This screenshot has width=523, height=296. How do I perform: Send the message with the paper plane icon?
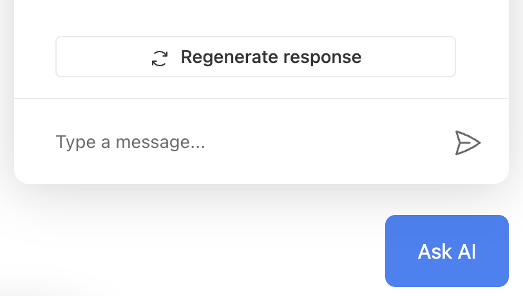[468, 142]
